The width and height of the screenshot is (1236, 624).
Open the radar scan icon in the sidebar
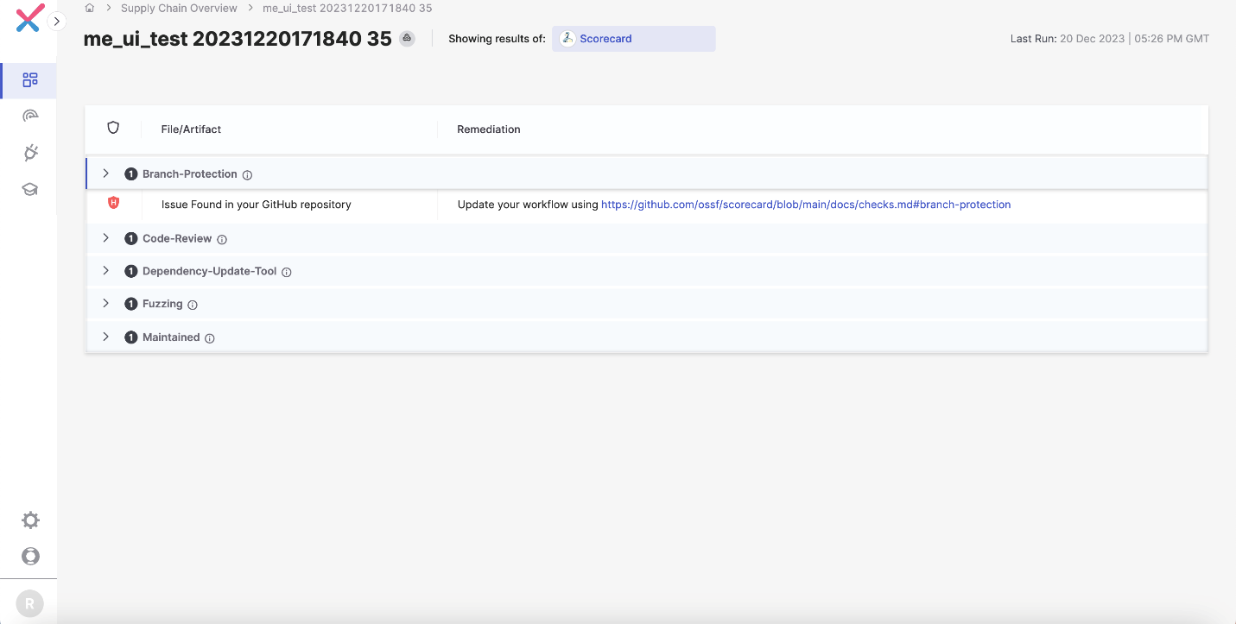pyautogui.click(x=30, y=117)
